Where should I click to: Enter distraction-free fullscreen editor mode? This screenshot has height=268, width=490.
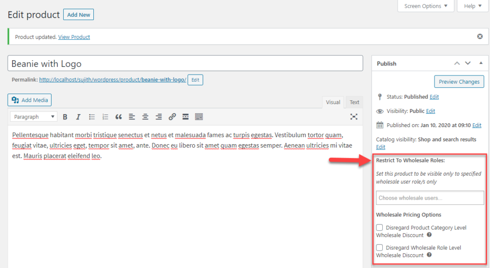pos(354,117)
